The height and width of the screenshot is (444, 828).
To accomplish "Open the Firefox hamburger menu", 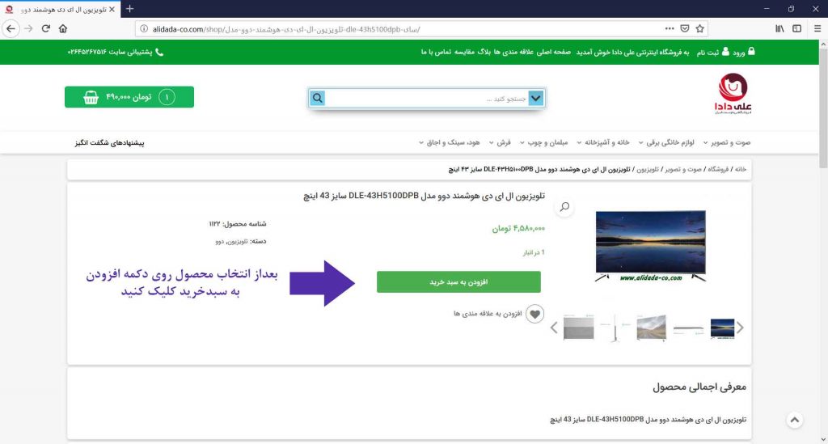I will coord(817,28).
